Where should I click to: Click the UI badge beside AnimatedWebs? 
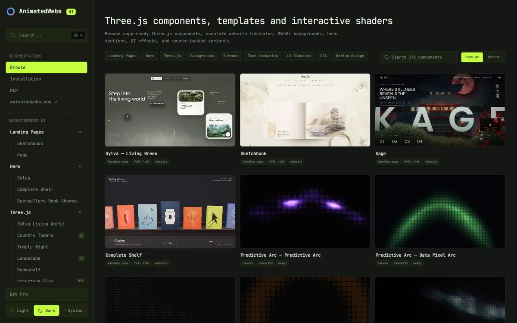pos(71,12)
